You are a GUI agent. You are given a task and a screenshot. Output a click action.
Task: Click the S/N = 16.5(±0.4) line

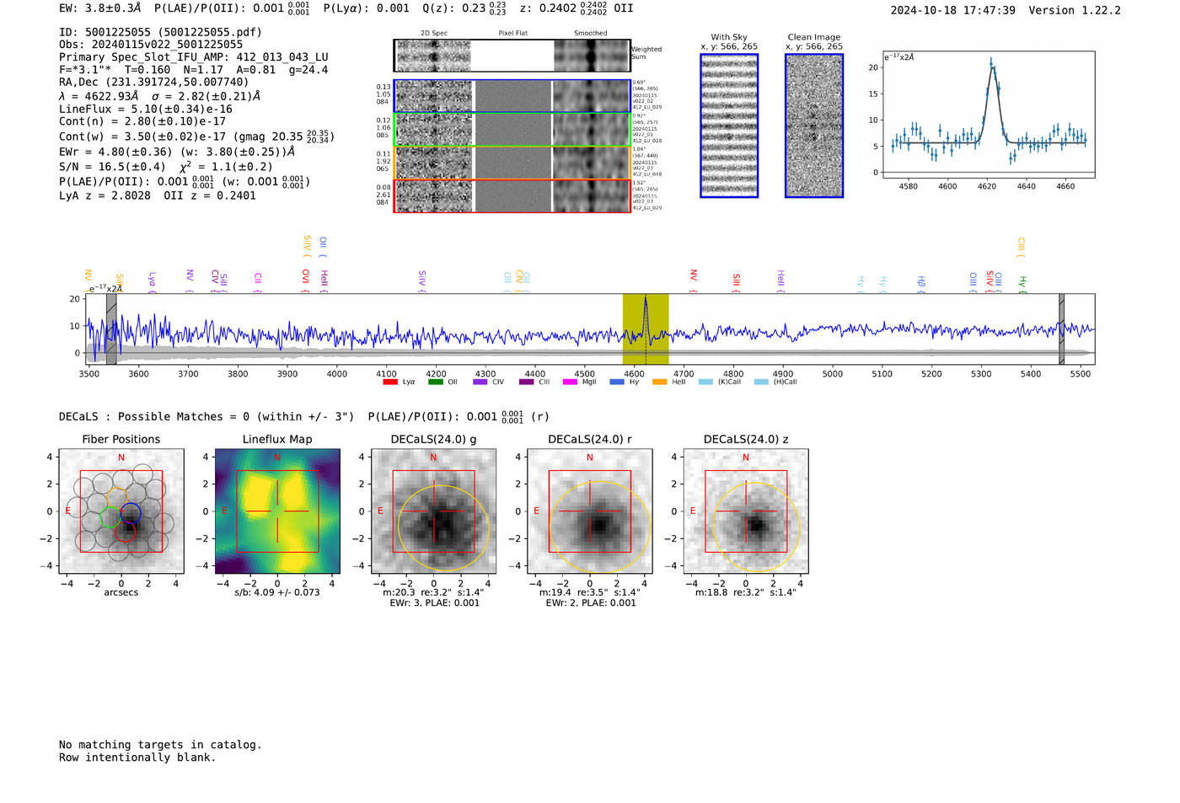(x=166, y=167)
